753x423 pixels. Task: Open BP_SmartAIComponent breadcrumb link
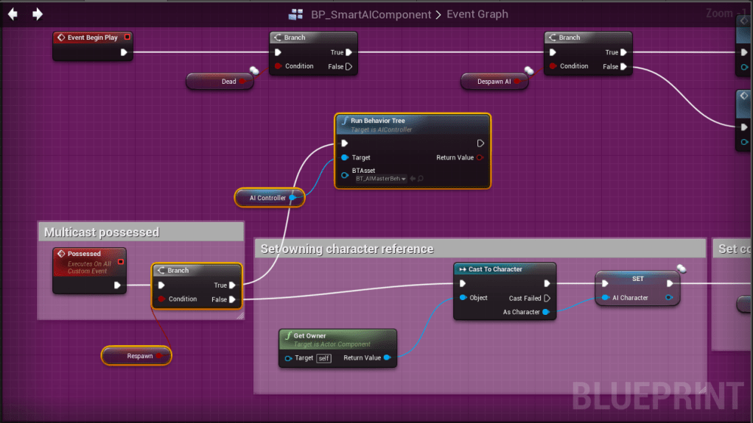(371, 15)
